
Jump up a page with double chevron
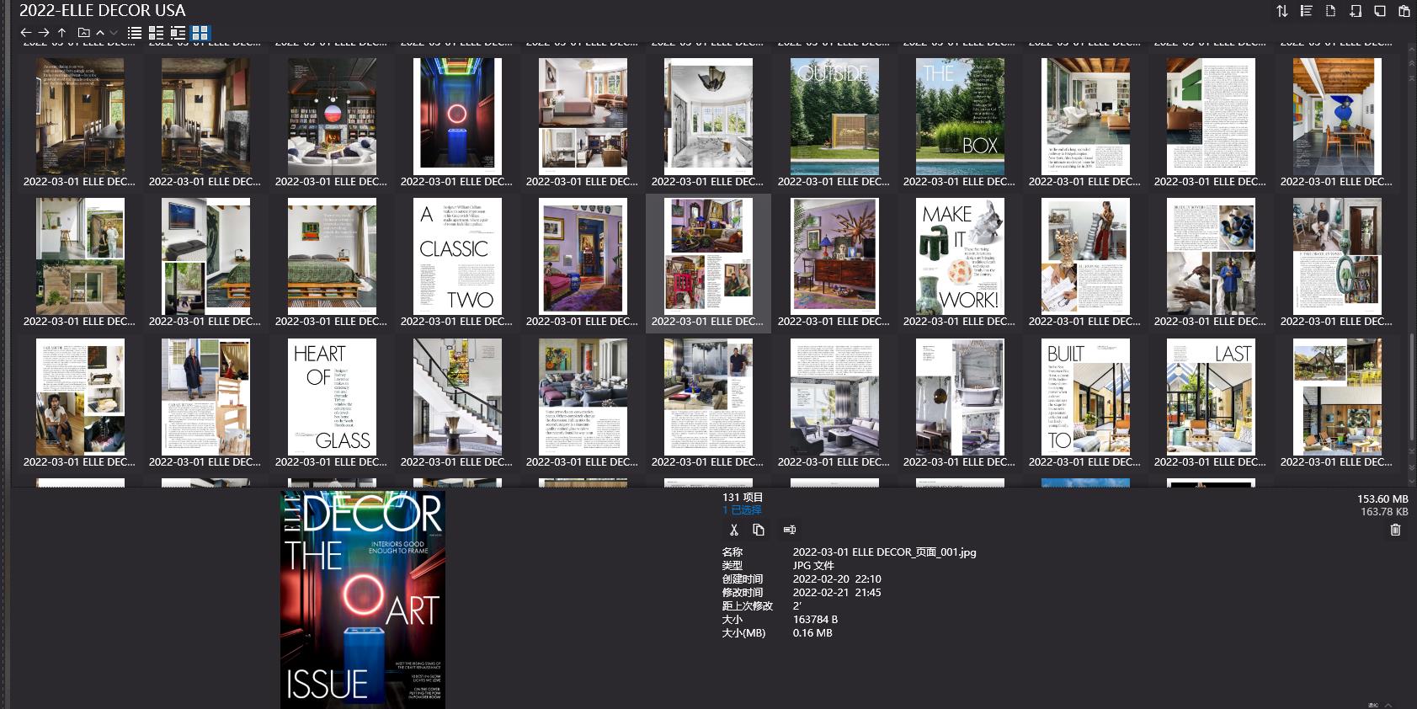coord(1412,63)
